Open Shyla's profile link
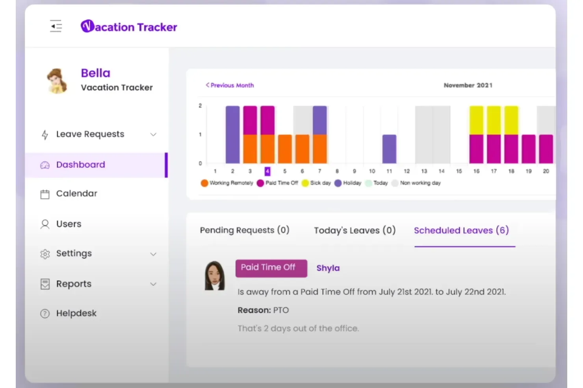Screen dimensions: 583x388 [x=328, y=268]
